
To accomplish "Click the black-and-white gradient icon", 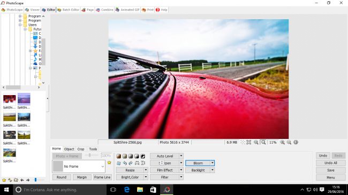I will point(137,156).
